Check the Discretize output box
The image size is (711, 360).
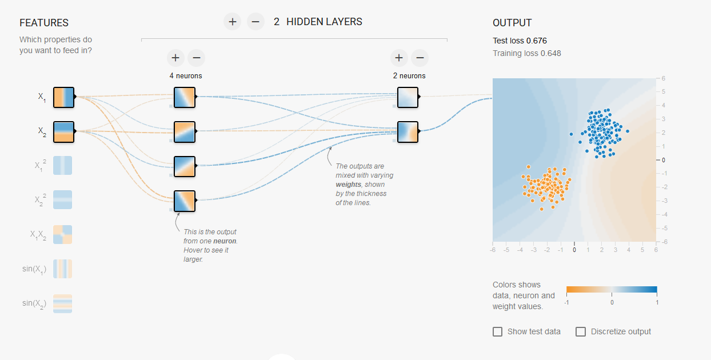click(x=581, y=331)
